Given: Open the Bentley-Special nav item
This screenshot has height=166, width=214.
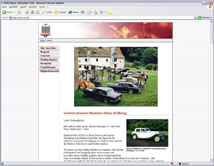Looking at the screenshot, I should (49, 59).
